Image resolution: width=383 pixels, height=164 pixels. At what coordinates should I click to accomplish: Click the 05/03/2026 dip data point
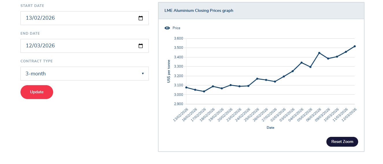tap(310, 67)
